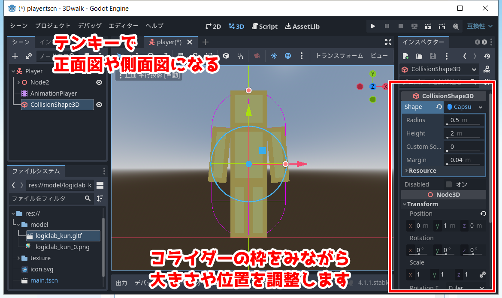
Task: Run the project with play icon
Action: [373, 26]
